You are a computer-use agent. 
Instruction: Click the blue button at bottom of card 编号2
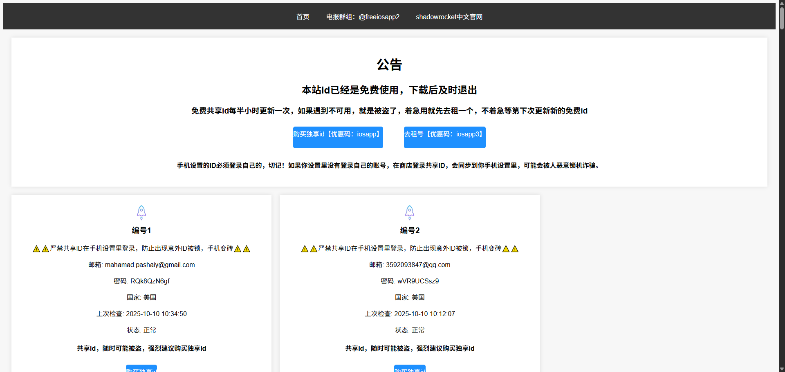point(410,369)
